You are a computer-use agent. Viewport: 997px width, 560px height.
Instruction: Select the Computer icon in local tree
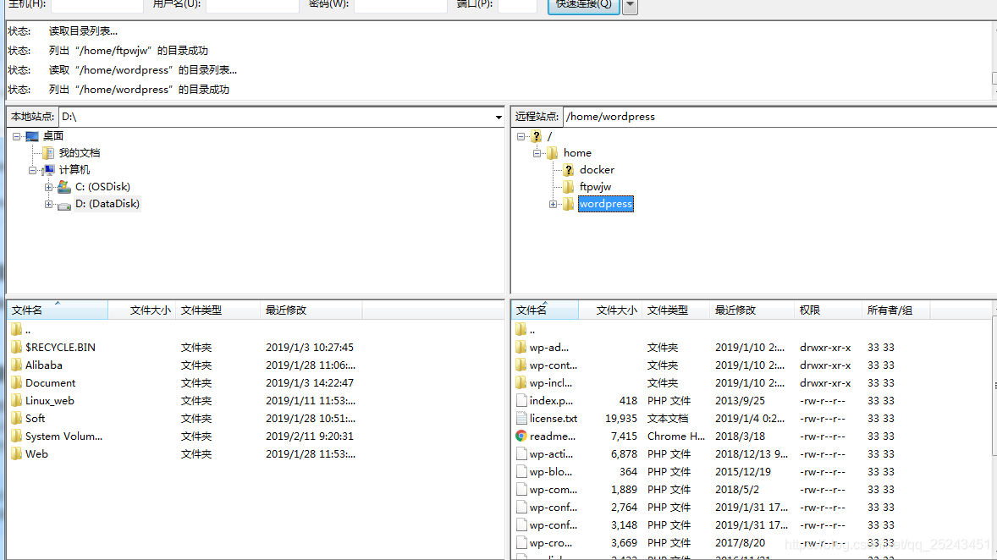click(48, 170)
